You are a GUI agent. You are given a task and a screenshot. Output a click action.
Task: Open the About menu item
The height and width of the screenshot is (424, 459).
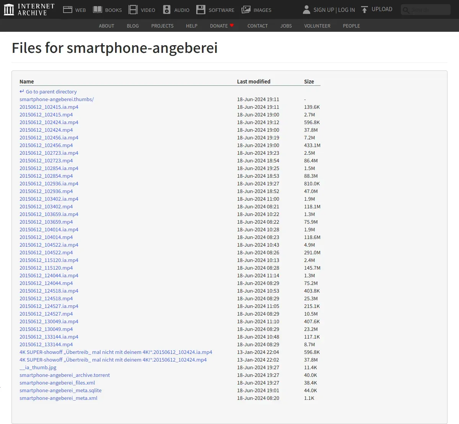pos(106,26)
